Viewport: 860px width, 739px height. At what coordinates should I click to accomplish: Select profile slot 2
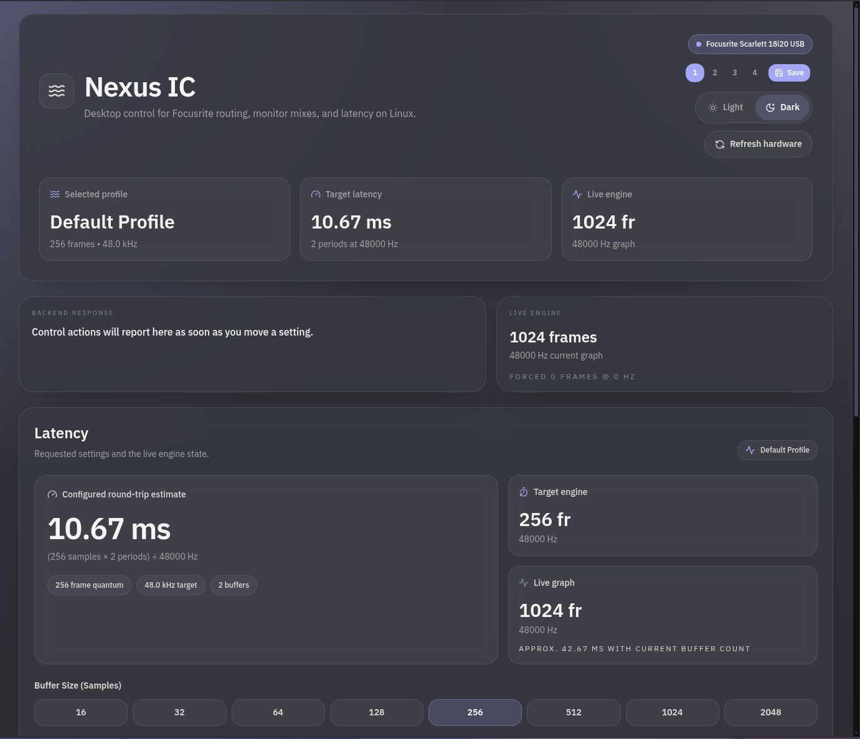[x=715, y=73]
